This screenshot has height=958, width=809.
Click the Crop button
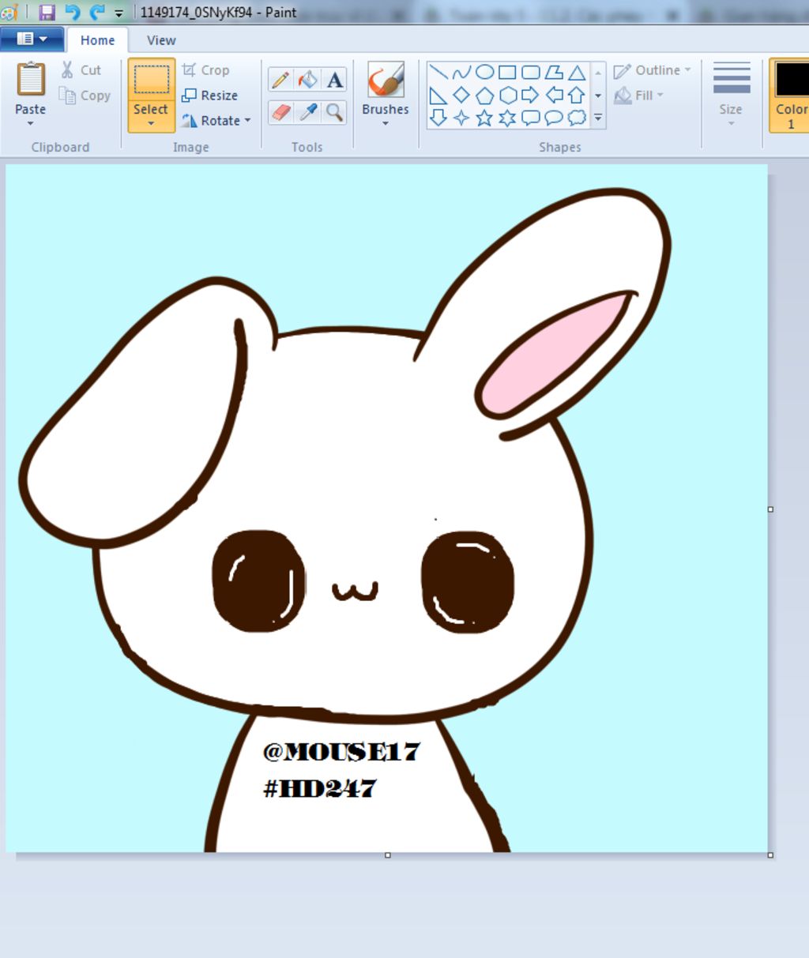click(x=206, y=70)
